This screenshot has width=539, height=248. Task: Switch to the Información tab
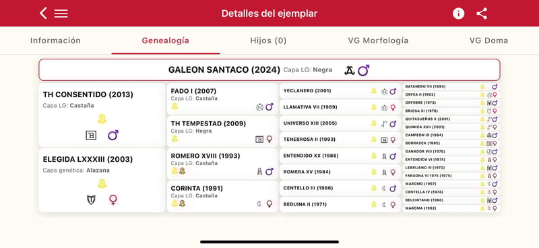[x=55, y=40]
